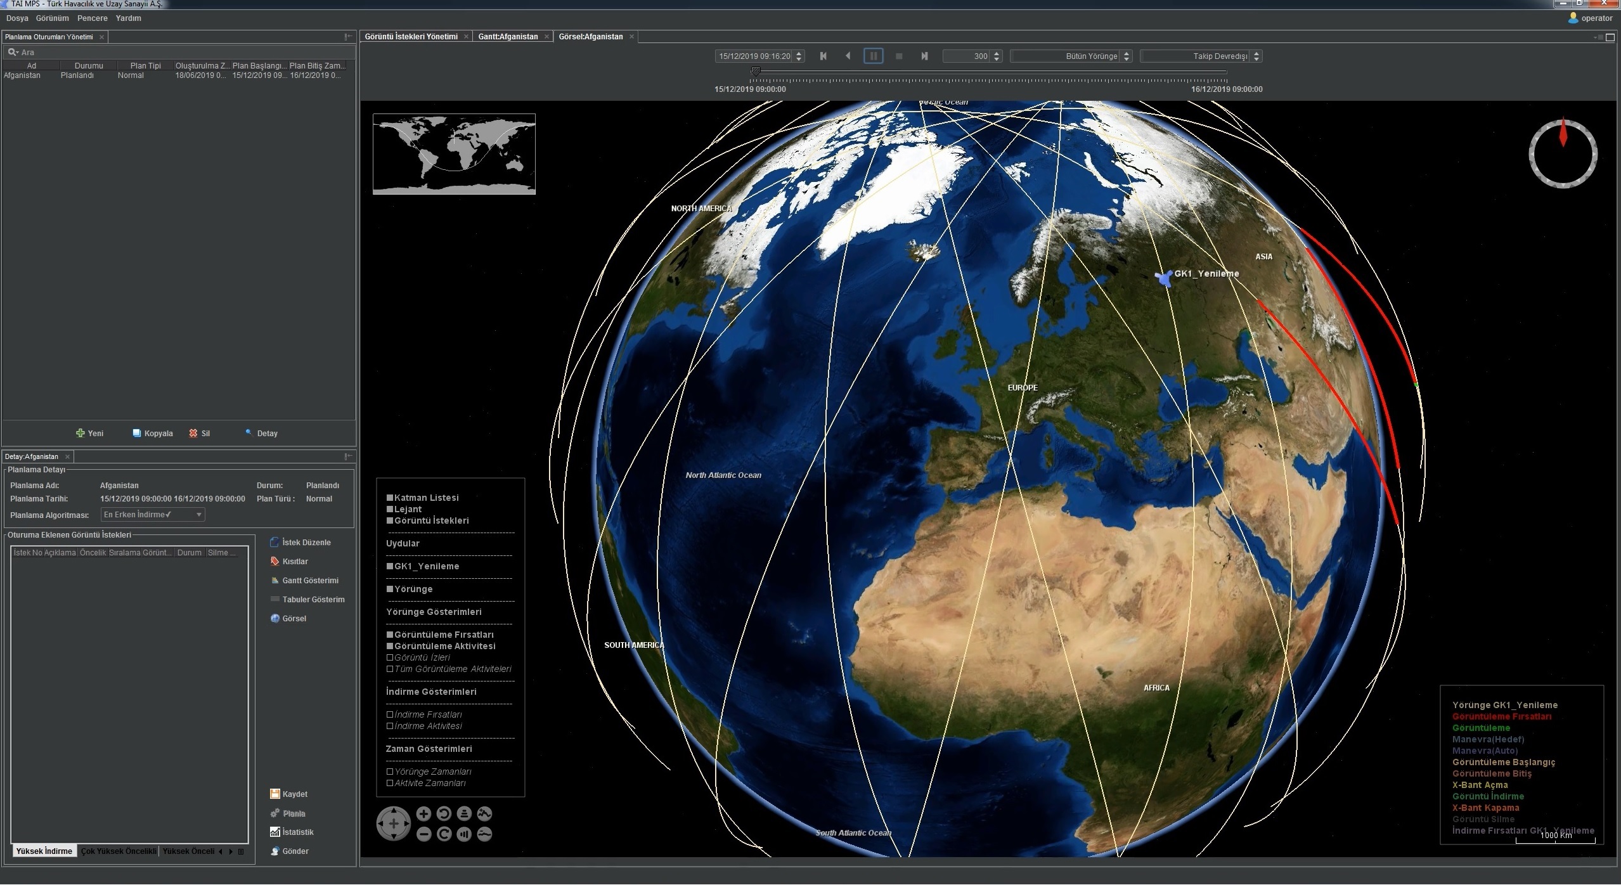Open Pencere menu
Screen dimensions: 1621x885
click(92, 18)
